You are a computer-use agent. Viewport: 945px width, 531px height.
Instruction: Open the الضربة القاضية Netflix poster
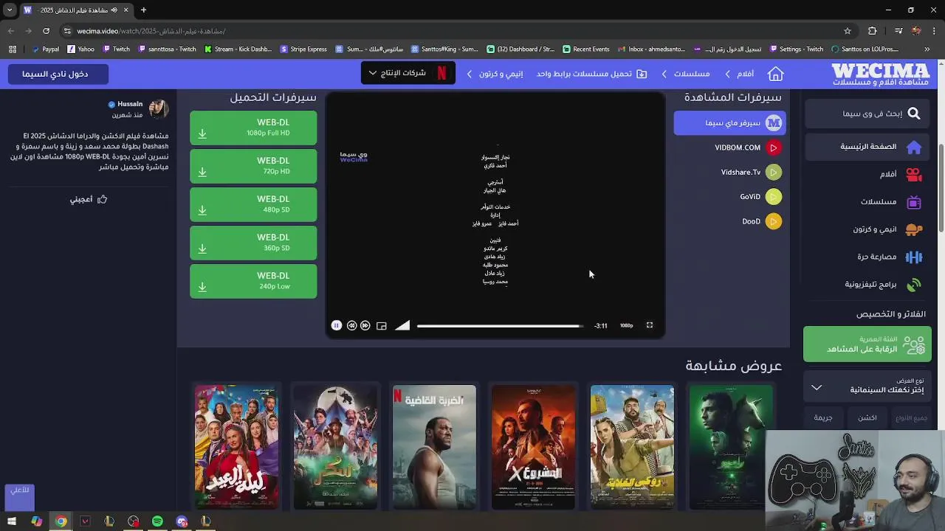[434, 447]
